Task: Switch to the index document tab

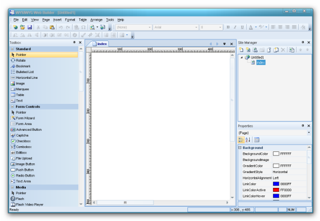Action: (100, 43)
